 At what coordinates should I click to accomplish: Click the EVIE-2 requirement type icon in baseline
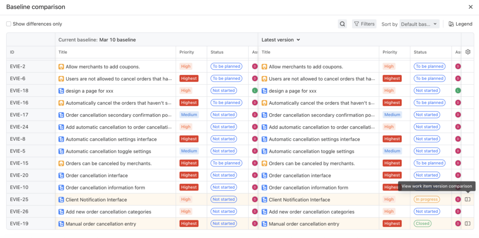point(61,67)
